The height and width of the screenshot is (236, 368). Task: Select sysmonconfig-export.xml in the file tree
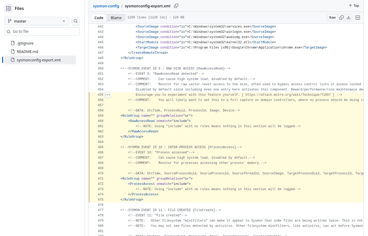pyautogui.click(x=40, y=60)
